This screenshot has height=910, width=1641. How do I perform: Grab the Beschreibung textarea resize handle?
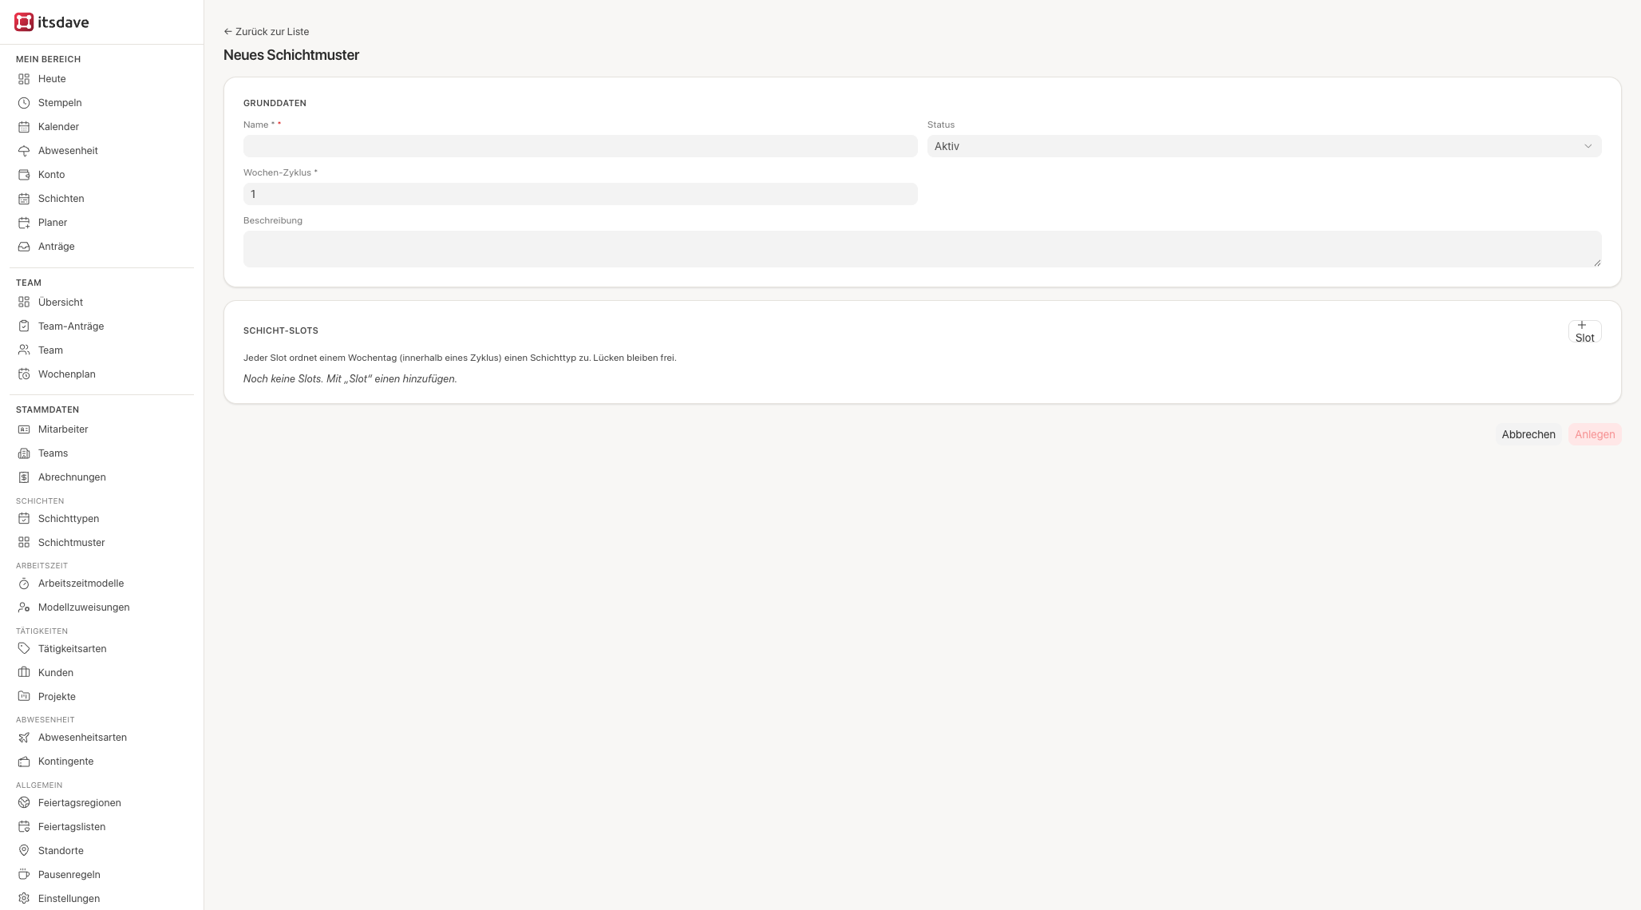click(x=1596, y=263)
